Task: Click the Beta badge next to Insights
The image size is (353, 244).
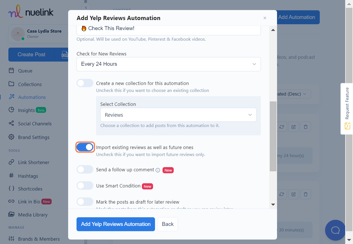Action: tap(41, 110)
